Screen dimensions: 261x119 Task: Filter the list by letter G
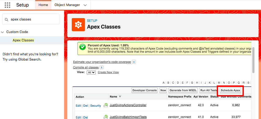tap(192, 83)
